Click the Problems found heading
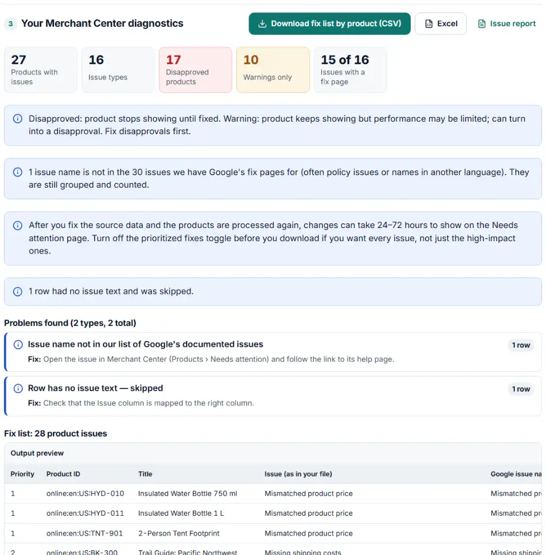Viewport: 546px width, 555px height. pos(70,323)
